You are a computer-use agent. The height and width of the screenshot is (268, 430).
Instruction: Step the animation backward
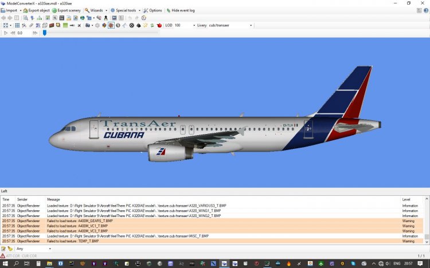13,33
